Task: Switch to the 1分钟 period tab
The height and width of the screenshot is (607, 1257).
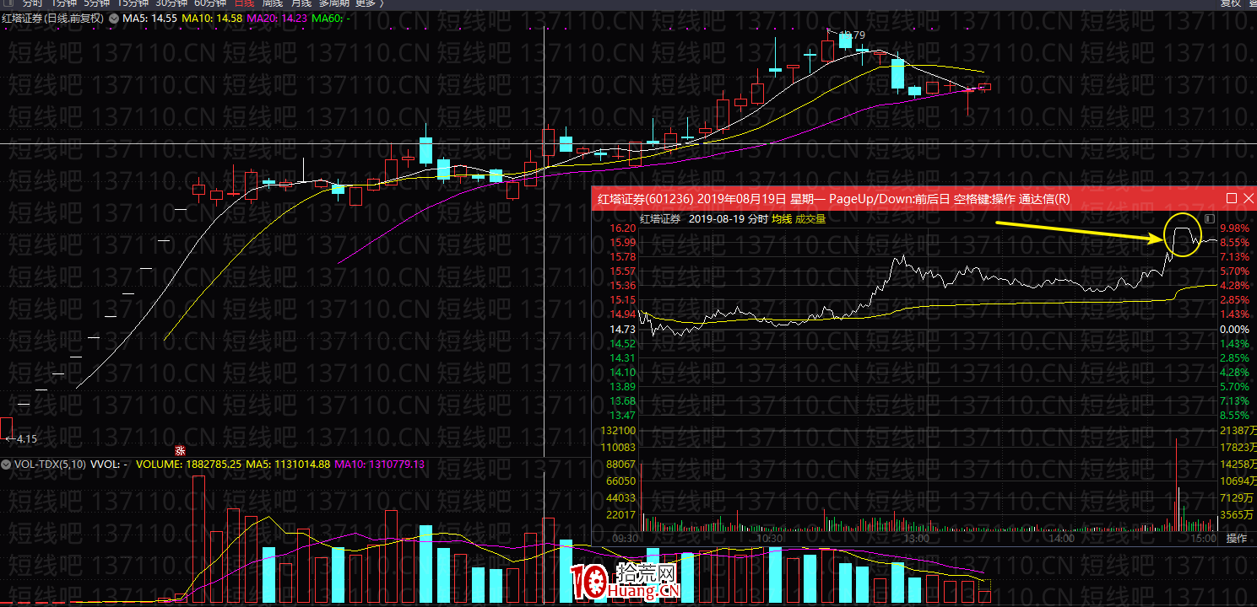Action: [64, 3]
